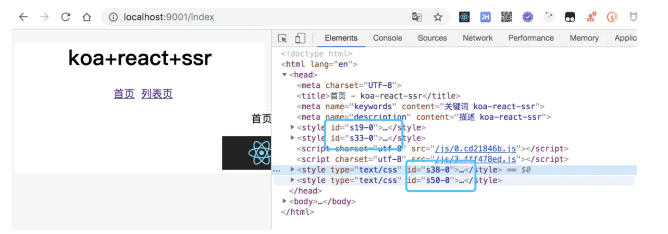Screen dimensions: 668x234
Task: Open the JH extension icon
Action: pyautogui.click(x=485, y=17)
